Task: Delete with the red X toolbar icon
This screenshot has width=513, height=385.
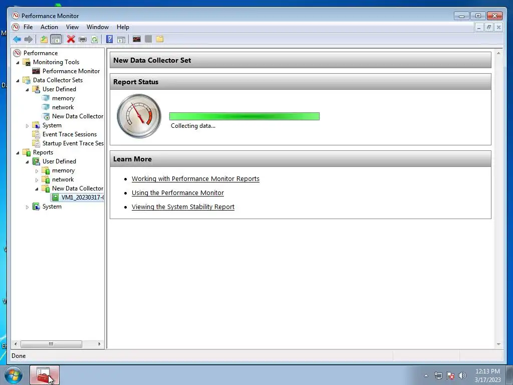Action: (71, 39)
